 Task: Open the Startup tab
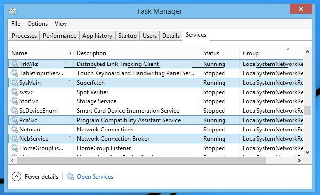tap(128, 36)
